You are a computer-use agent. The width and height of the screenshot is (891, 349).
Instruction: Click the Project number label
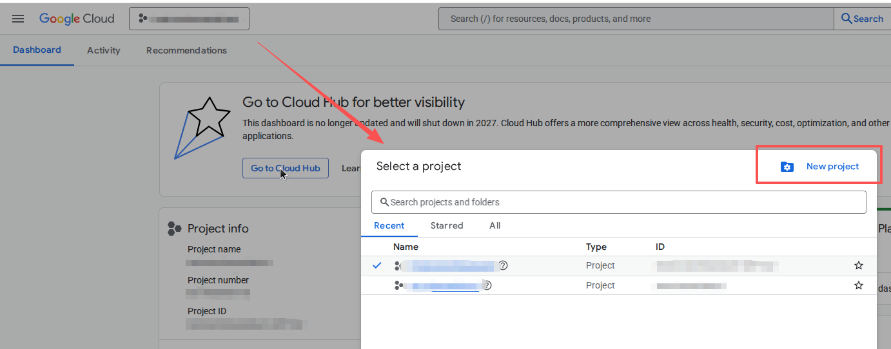coord(218,280)
